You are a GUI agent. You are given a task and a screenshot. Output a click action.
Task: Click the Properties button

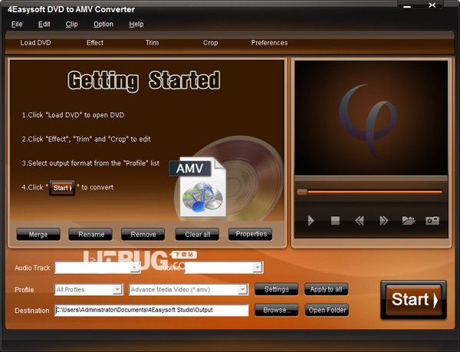pyautogui.click(x=250, y=234)
